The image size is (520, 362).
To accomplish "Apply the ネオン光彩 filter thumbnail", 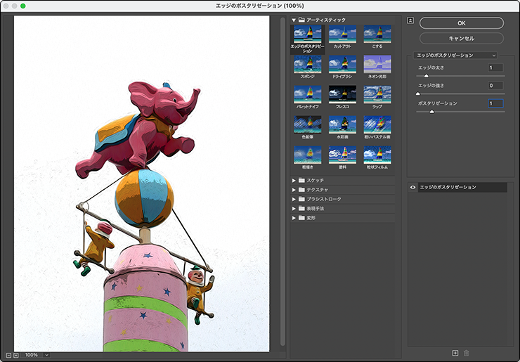I will [377, 64].
